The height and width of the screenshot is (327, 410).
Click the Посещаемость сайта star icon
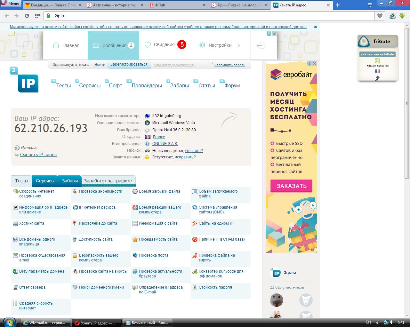tap(135, 239)
